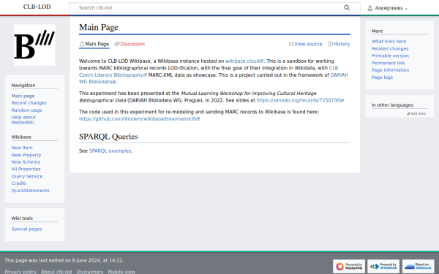
Task: Open Permanent link
Action: 388,63
